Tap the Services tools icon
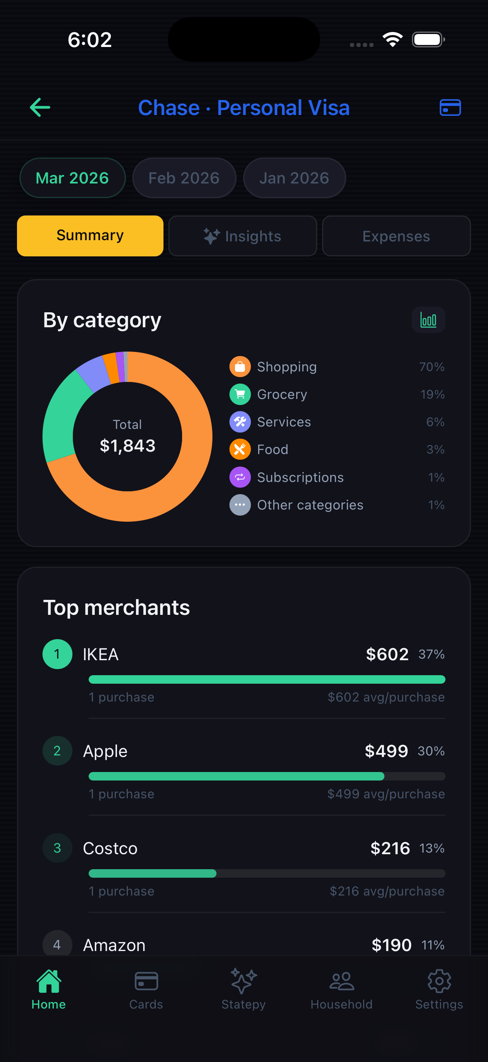 point(240,422)
